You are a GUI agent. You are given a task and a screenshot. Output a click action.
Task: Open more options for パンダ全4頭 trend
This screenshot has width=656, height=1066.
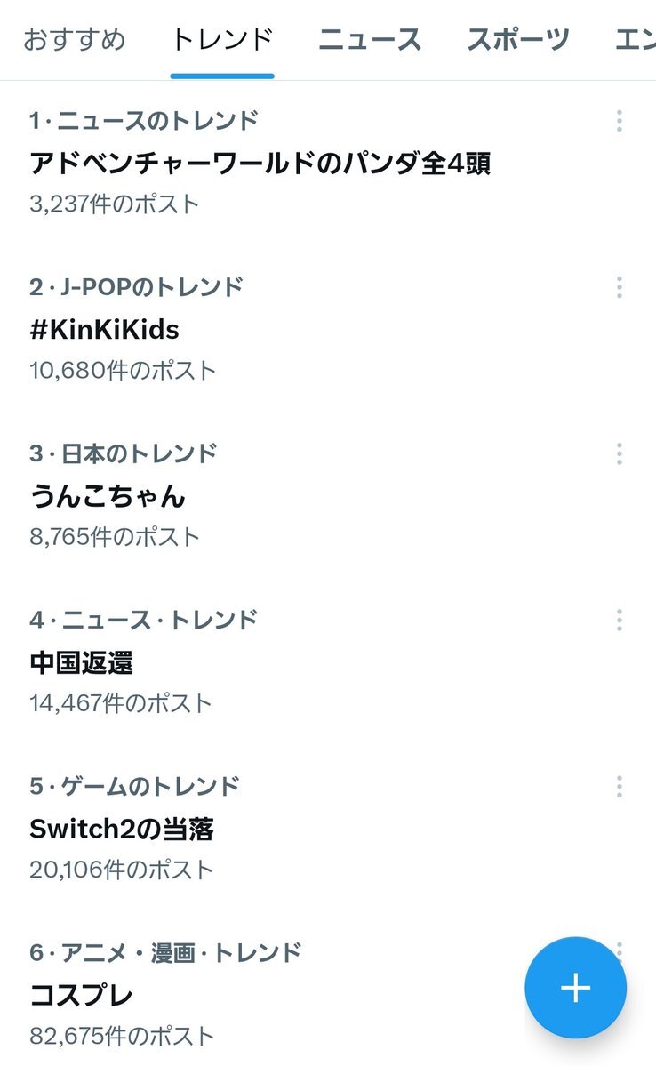pos(619,121)
